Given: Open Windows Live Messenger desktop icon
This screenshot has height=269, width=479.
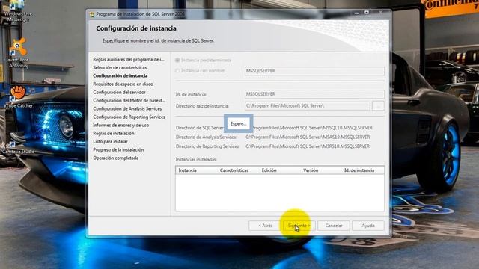Looking at the screenshot, I should pos(18,10).
